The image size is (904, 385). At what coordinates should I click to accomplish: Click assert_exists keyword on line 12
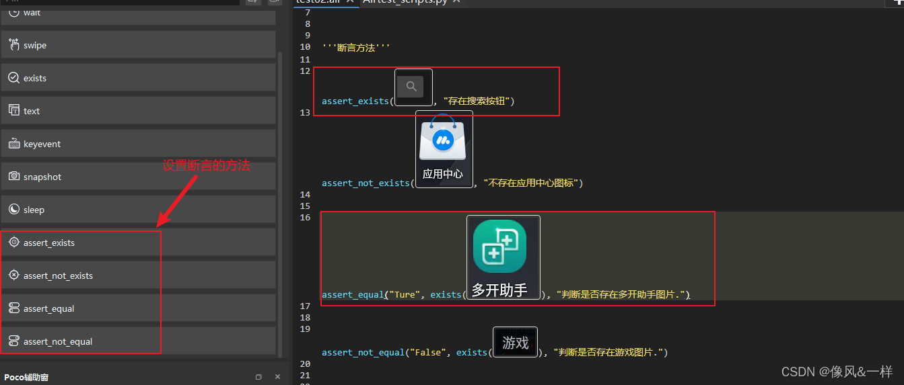point(355,101)
